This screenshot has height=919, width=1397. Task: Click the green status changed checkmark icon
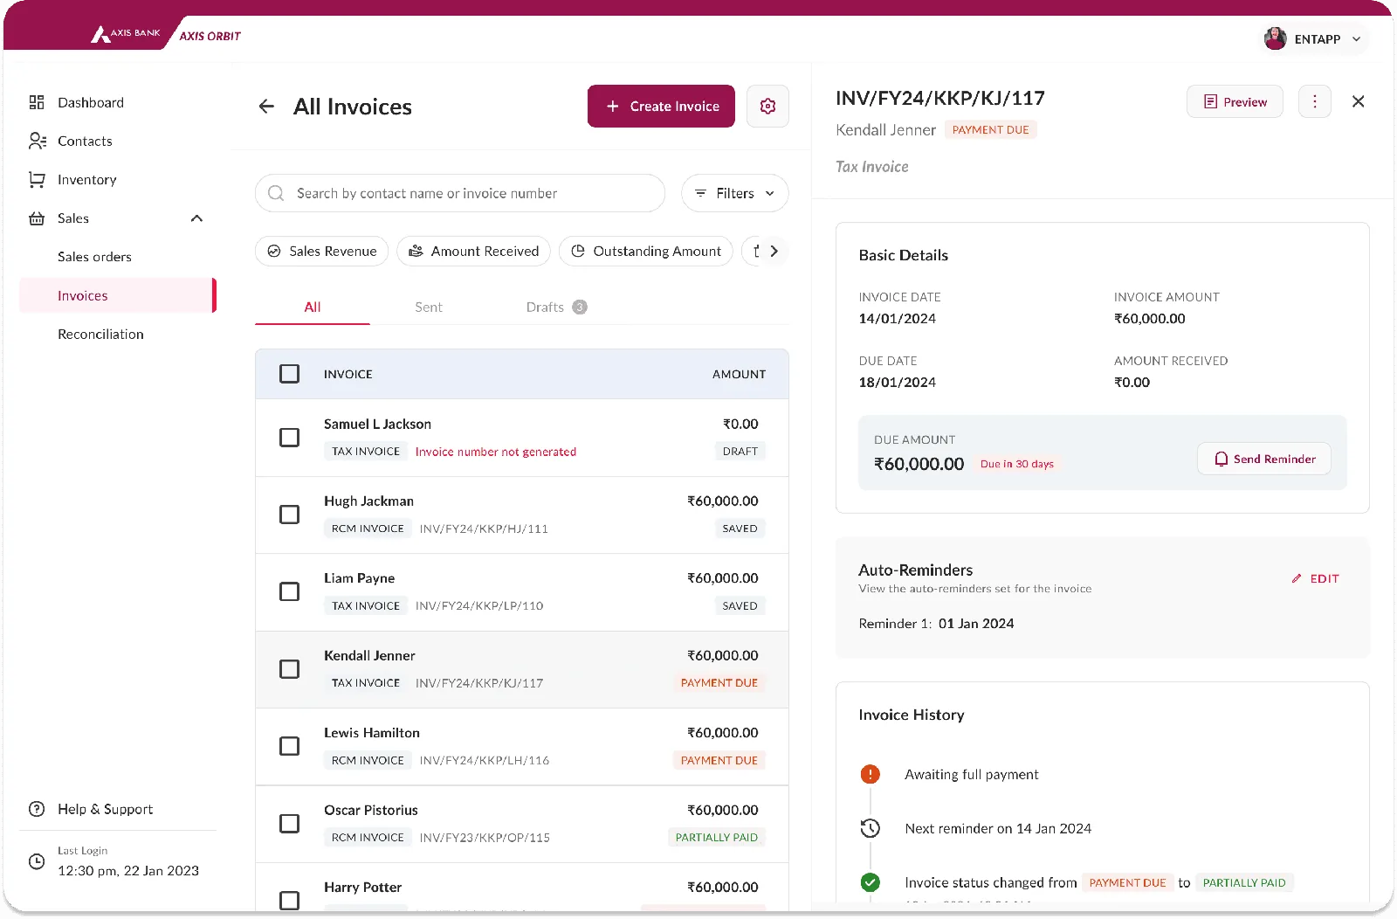pos(870,882)
